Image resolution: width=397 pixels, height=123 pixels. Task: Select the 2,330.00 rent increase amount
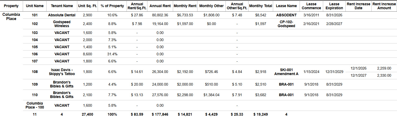click(384, 75)
